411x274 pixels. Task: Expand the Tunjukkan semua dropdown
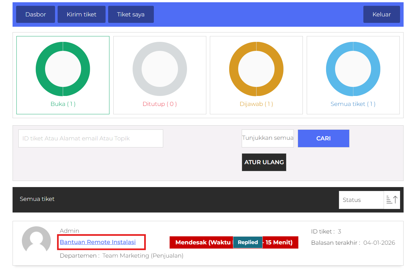tap(267, 138)
